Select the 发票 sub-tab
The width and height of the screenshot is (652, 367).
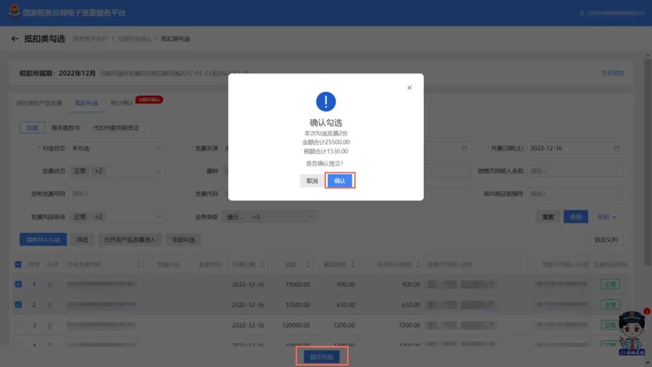(x=32, y=128)
